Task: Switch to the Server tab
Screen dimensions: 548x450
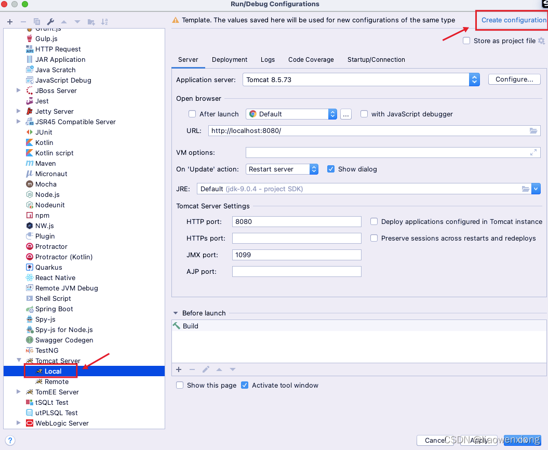Action: tap(188, 60)
